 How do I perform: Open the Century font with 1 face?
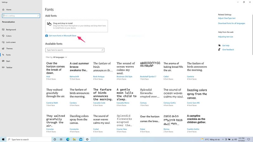click(x=150, y=97)
